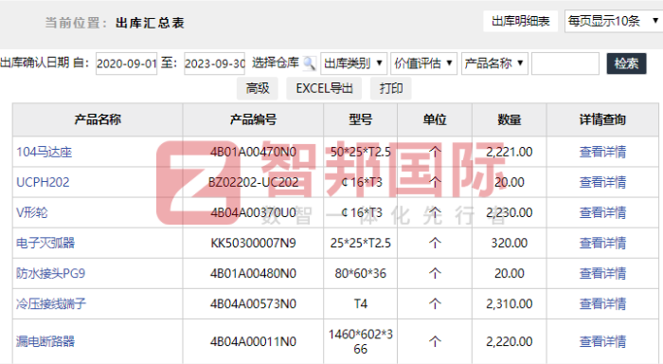The width and height of the screenshot is (663, 364).
Task: View 查看详情 for 漏电断路器
Action: point(602,341)
